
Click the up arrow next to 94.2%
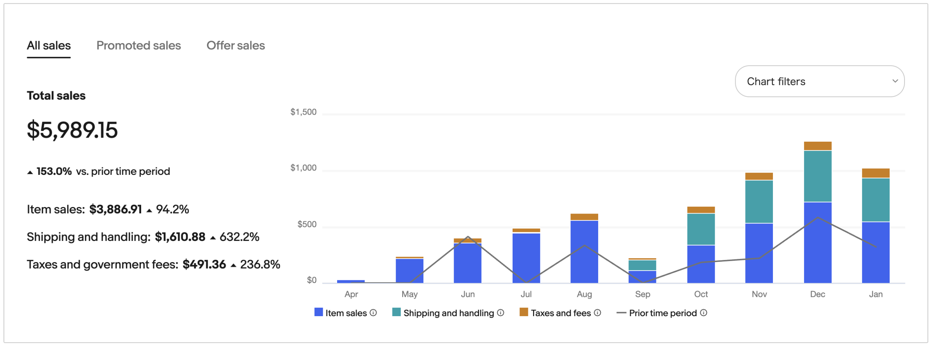click(x=149, y=210)
